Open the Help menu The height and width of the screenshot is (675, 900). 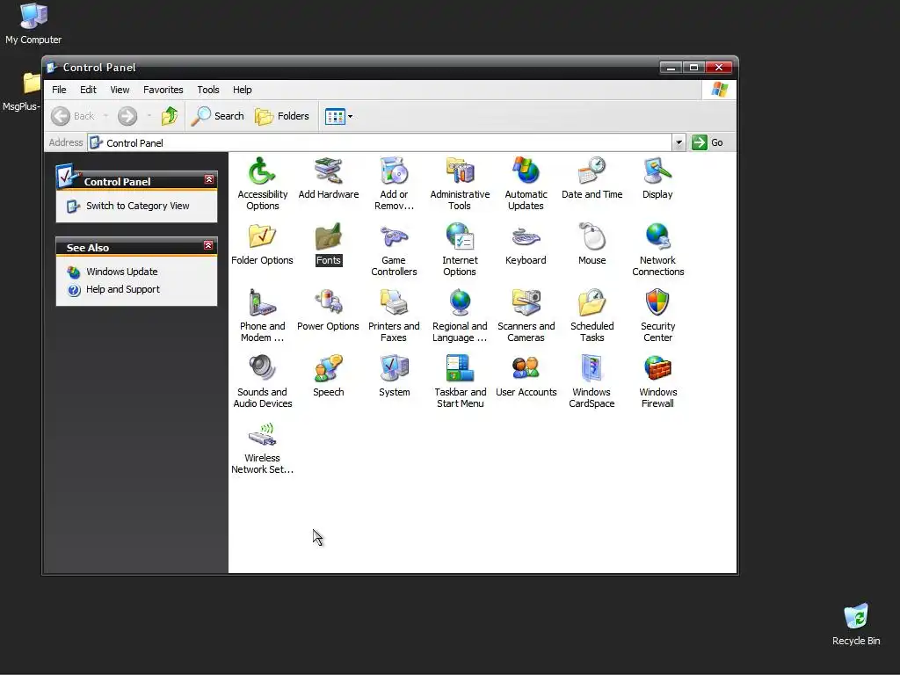[x=243, y=90]
